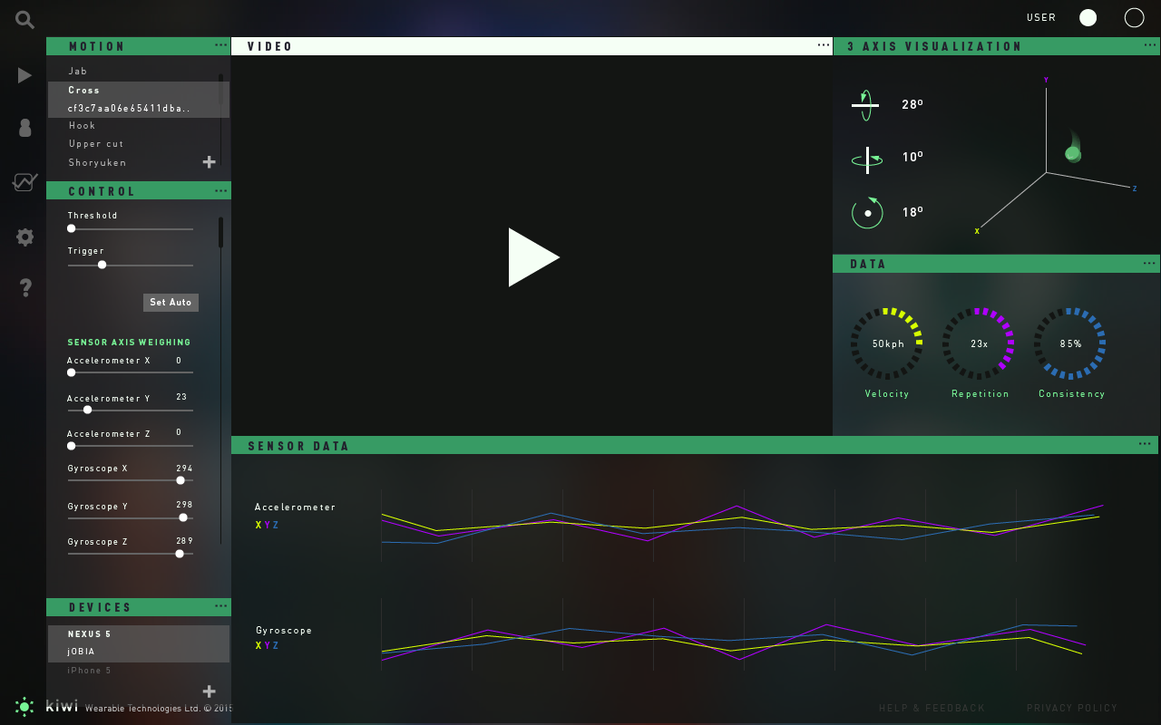Click the Consistency 85% gauge
The image size is (1161, 725).
1070,343
